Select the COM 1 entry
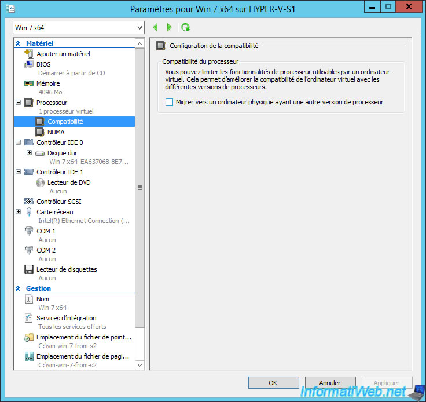Viewport: 426px width, 402px height. point(46,231)
